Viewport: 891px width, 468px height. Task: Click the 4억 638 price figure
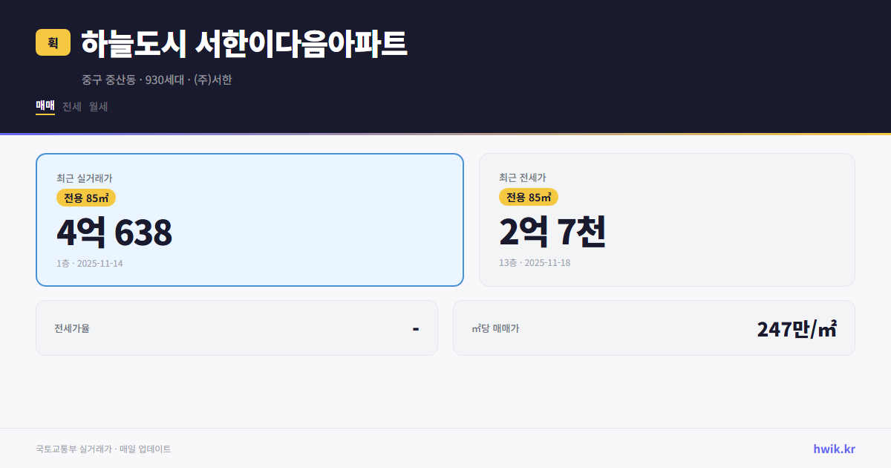[x=114, y=233]
